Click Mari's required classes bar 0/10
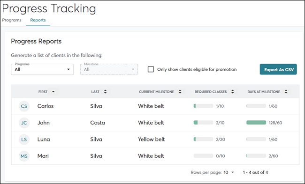This screenshot has height=184, width=305. click(204, 155)
